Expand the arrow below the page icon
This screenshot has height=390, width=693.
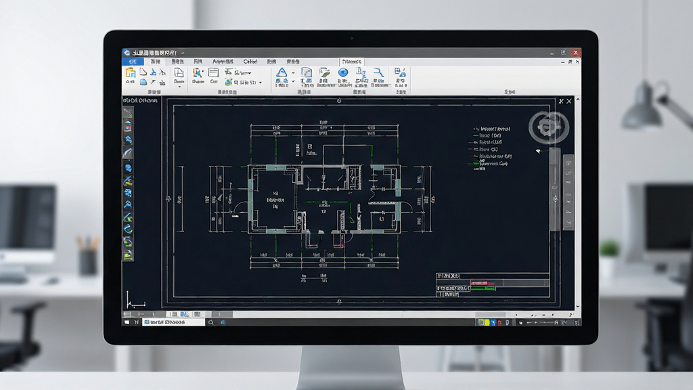pyautogui.click(x=179, y=87)
